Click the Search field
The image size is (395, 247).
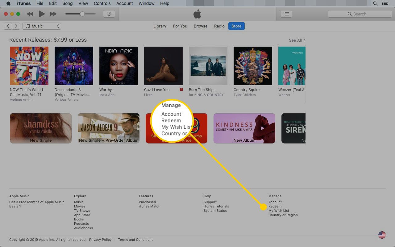[360, 14]
